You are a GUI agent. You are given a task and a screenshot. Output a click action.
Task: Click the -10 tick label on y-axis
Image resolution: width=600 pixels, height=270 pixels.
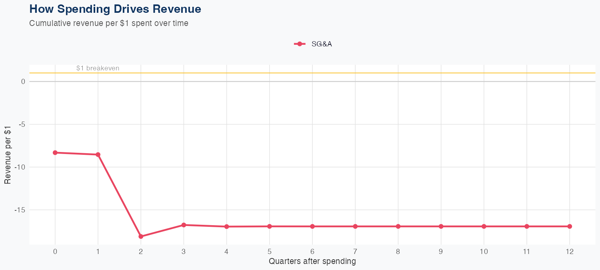pyautogui.click(x=20, y=167)
